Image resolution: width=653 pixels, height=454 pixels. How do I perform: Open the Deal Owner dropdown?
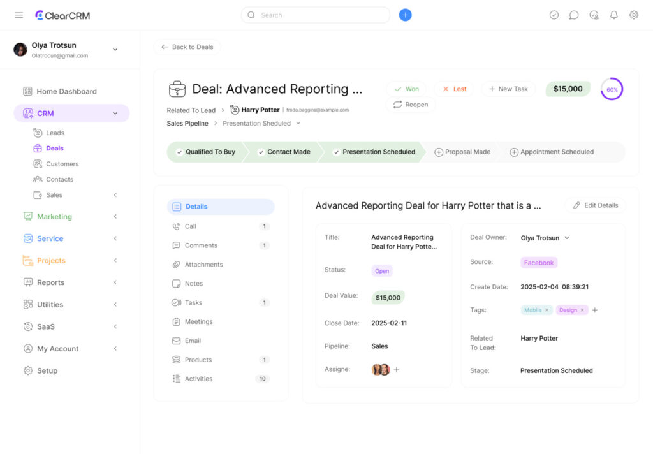tap(567, 238)
